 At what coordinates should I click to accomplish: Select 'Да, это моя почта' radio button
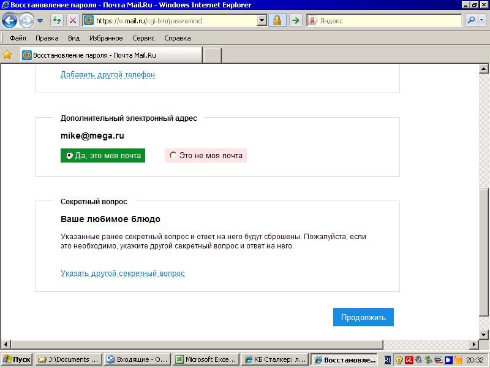70,156
